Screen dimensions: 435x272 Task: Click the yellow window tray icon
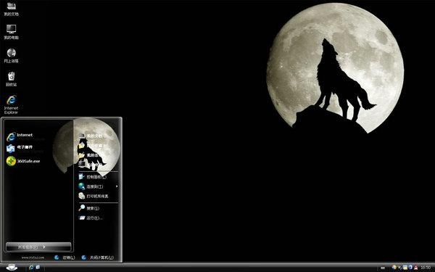(x=405, y=268)
